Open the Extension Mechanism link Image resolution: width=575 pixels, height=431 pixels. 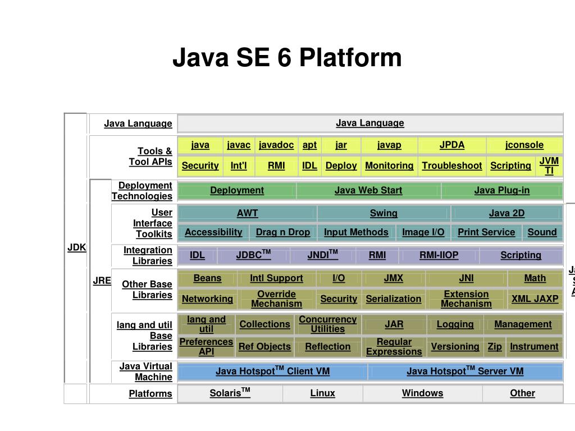(x=467, y=299)
